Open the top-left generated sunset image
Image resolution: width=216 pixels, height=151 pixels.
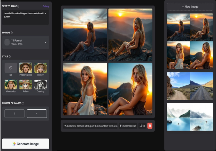pyautogui.click(x=85, y=35)
